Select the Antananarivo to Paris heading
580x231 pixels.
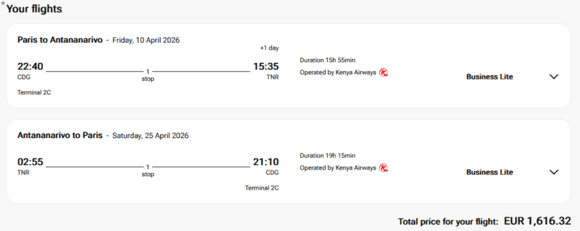tap(60, 136)
